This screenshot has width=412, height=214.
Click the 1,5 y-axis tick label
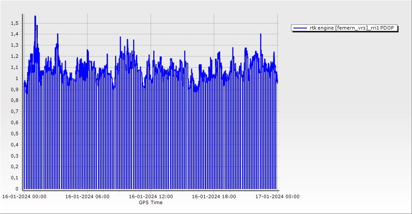click(x=14, y=23)
